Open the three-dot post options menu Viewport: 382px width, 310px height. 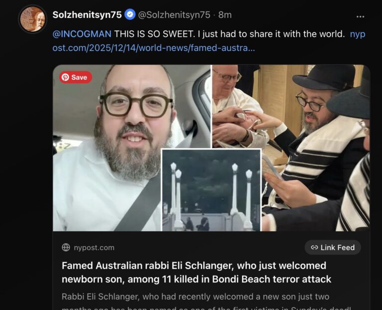point(360,16)
